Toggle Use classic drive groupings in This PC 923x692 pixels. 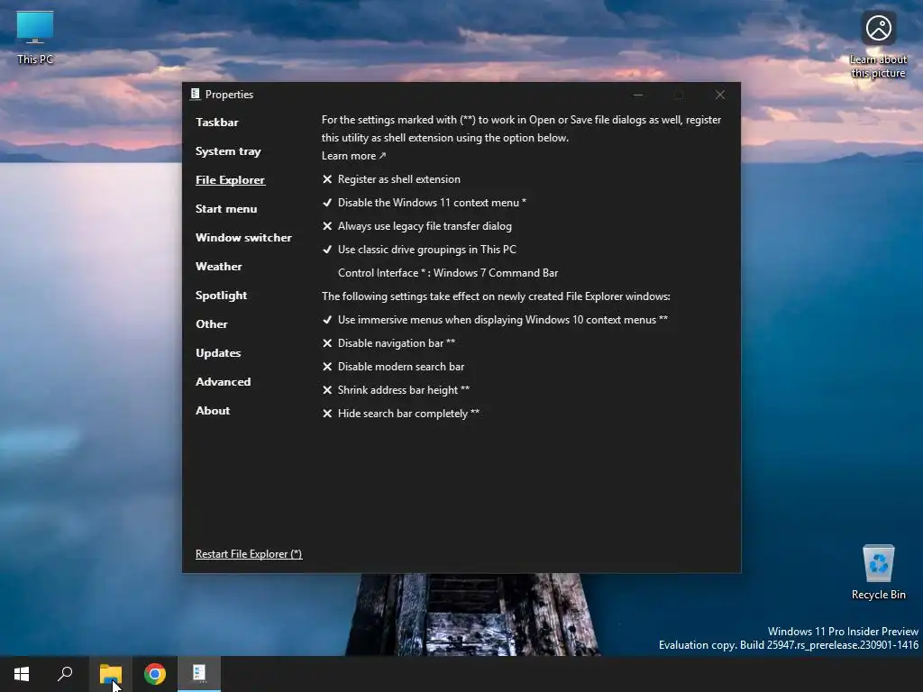(419, 250)
